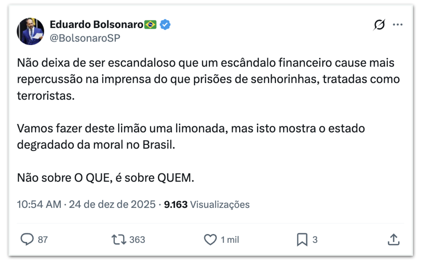Click the 10:54 AM timestamp
Screen dimensions: 422x262
point(39,204)
